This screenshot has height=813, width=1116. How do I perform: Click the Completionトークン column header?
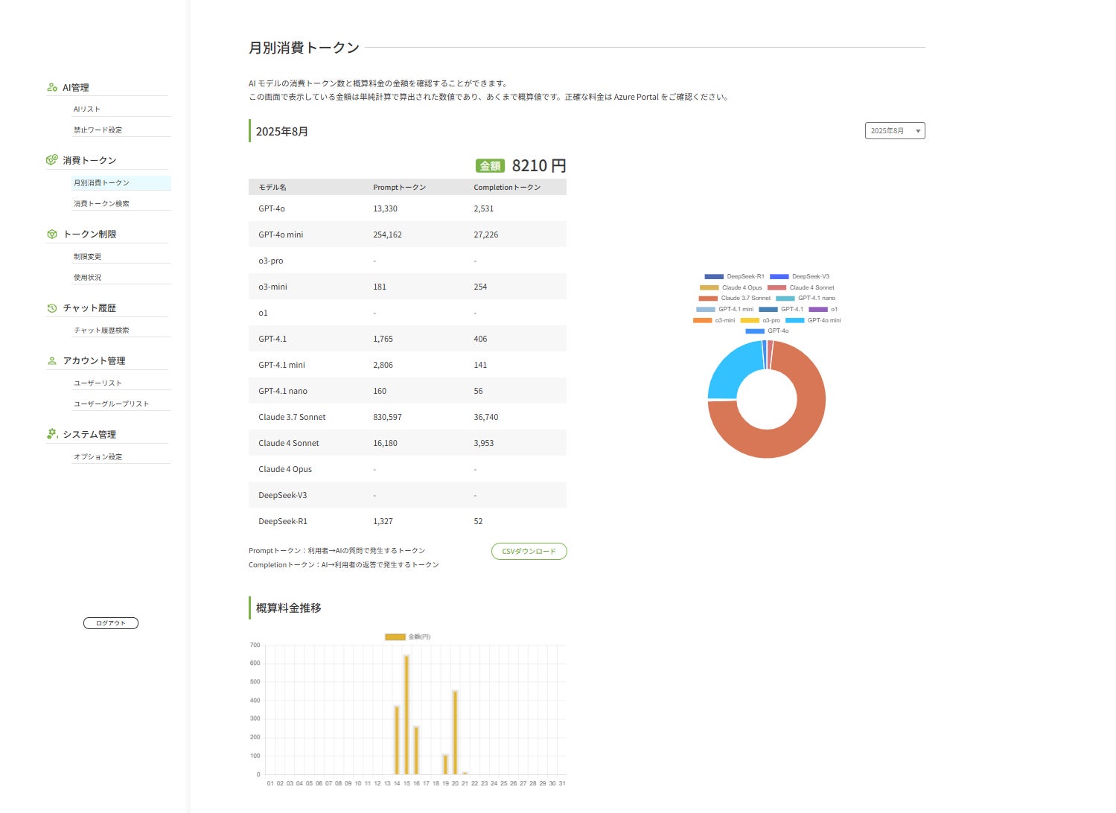click(507, 187)
